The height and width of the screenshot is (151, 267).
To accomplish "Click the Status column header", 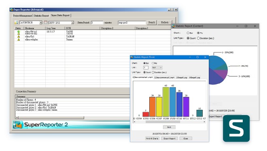I will [x=19, y=28].
